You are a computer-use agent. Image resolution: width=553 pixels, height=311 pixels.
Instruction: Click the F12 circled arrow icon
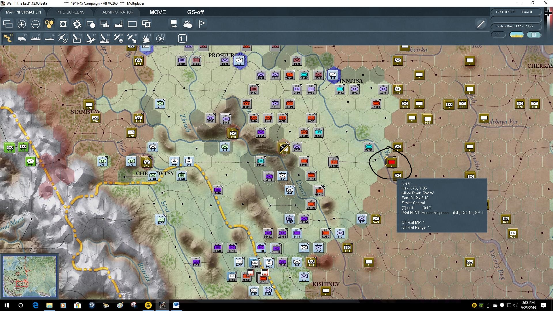point(160,38)
